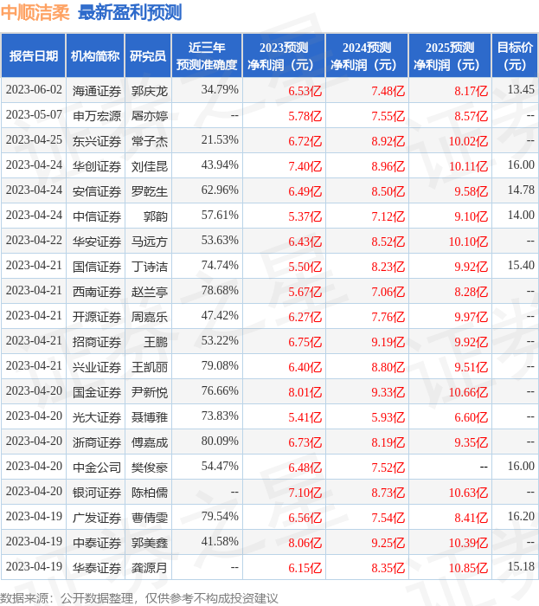Select the 浙商证券 institution cell

click(97, 443)
